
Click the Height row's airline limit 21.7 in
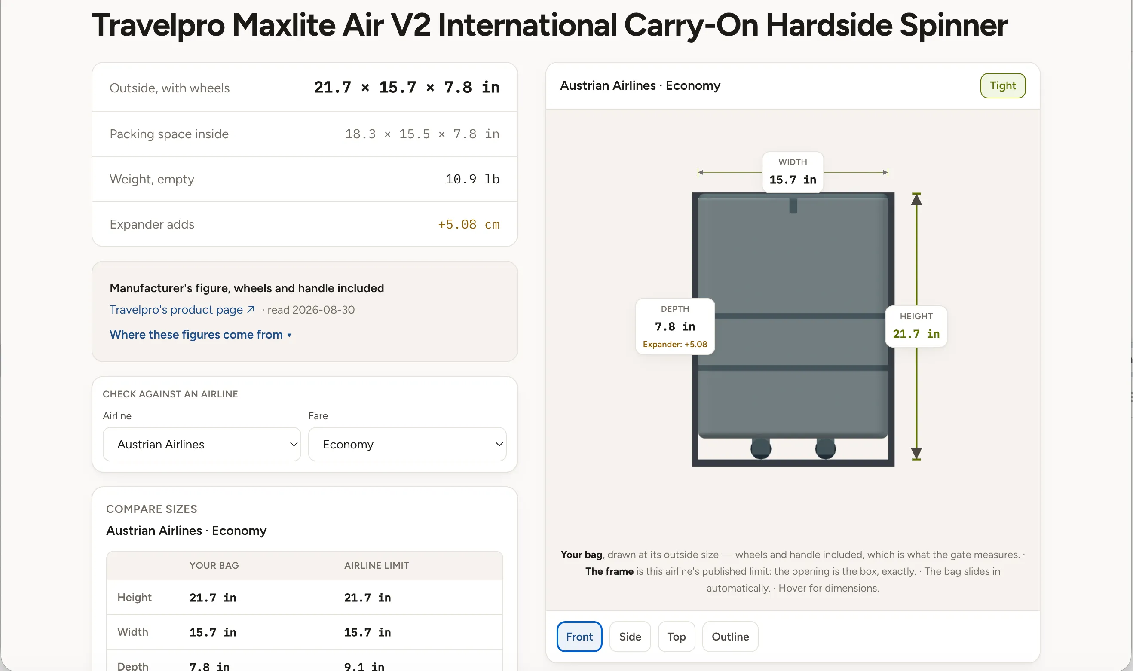click(x=367, y=598)
